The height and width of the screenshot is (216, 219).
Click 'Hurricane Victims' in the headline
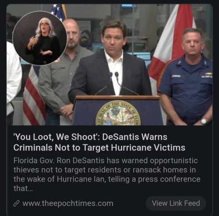[x=148, y=147]
